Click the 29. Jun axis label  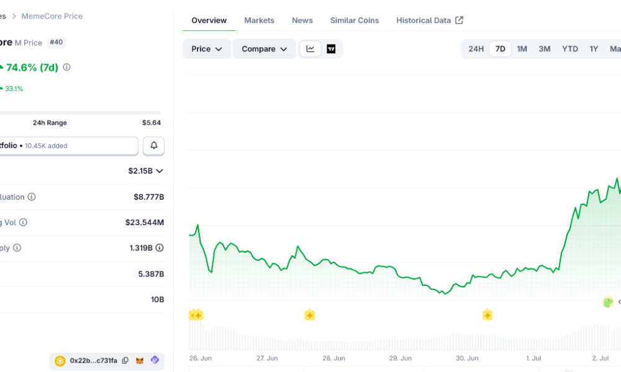point(400,358)
